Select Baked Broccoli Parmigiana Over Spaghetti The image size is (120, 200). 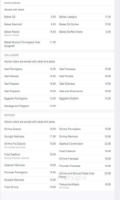coord(30,44)
